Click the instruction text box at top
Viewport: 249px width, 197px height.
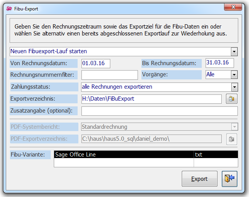pyautogui.click(x=124, y=30)
